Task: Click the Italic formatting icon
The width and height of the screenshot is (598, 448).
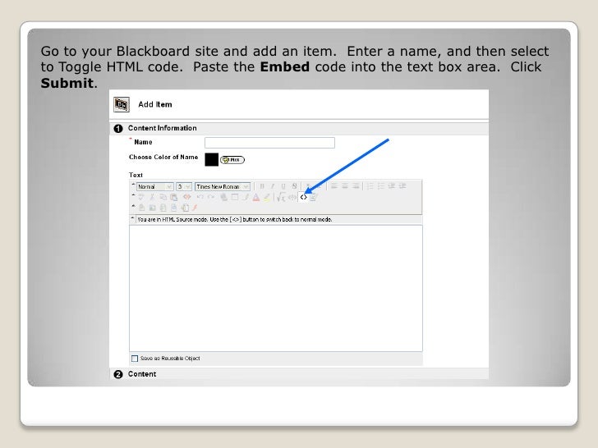Action: click(x=273, y=186)
